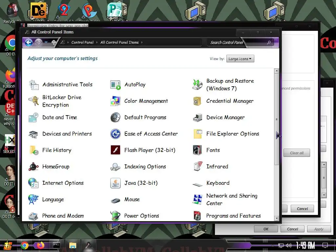Click Cancel in the Permission Entry window

pyautogui.click(x=302, y=208)
